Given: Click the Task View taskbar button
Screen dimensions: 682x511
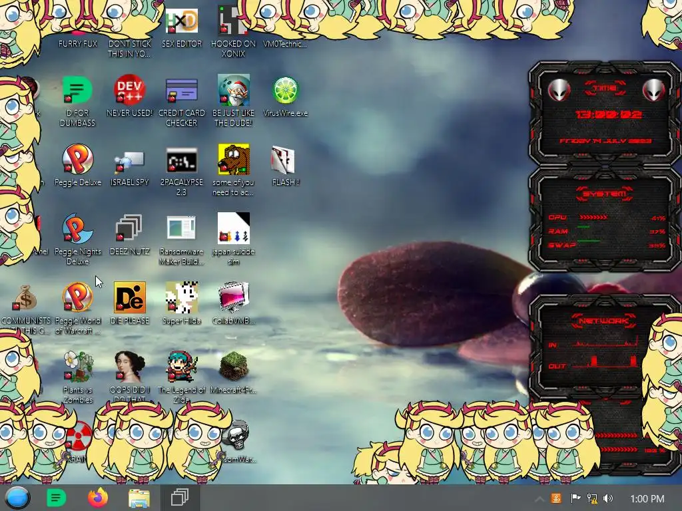Looking at the screenshot, I should pos(180,498).
